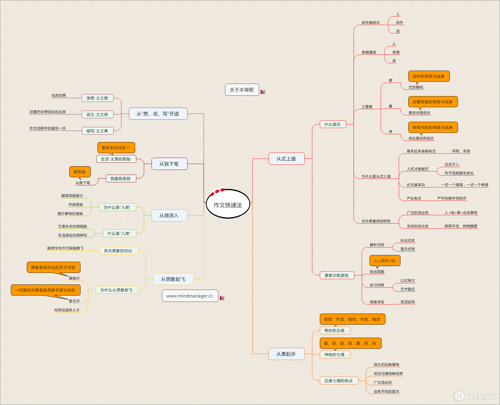
Task: Click the 课堂训练原则 subtopic
Action: (337, 275)
